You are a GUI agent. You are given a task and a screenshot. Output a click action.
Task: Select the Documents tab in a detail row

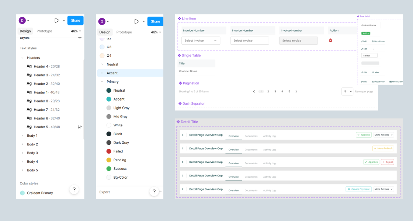click(251, 136)
